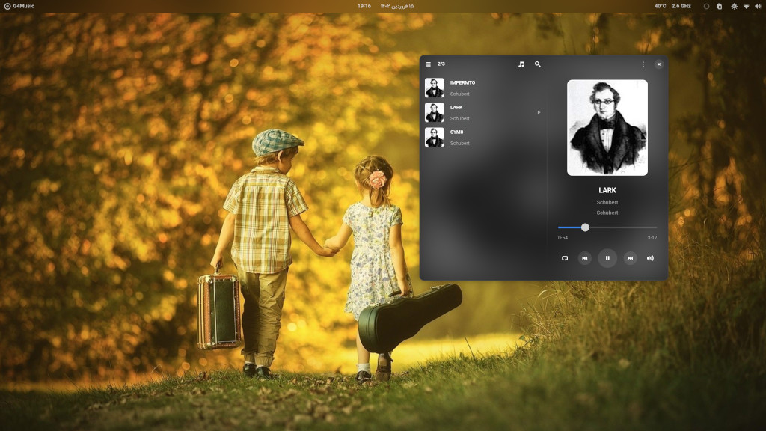Click the music note library icon
766x431 pixels.
[521, 64]
